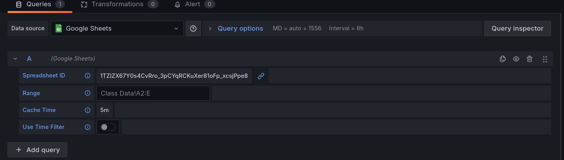Image resolution: width=564 pixels, height=160 pixels.
Task: Click the Cache Time info icon
Action: click(88, 110)
